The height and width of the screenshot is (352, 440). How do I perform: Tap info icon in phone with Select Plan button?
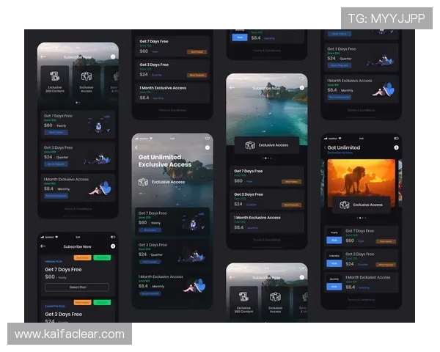tap(113, 246)
